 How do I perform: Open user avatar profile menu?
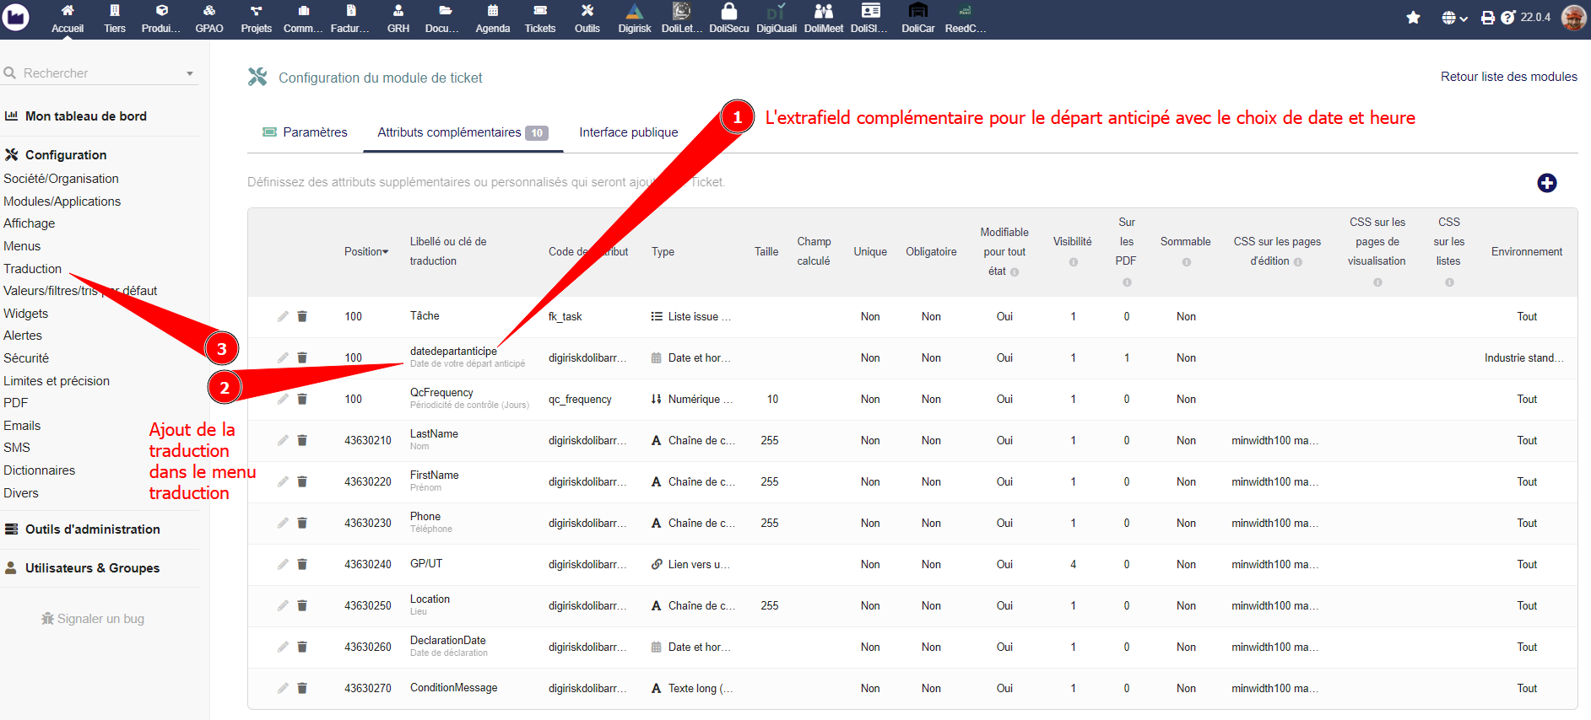tap(1573, 18)
